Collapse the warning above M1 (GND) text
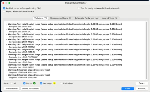Screen dimensions: 150x92 click(x=6, y=34)
